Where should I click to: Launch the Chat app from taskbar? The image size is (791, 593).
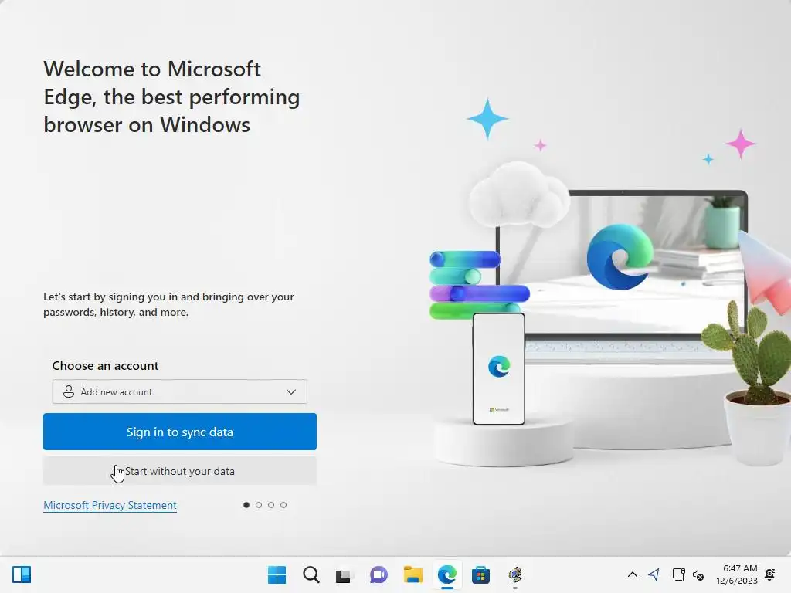[x=379, y=574]
